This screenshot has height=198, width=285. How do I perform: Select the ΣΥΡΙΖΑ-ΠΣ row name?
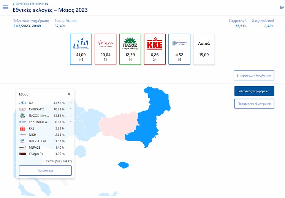pos(36,109)
